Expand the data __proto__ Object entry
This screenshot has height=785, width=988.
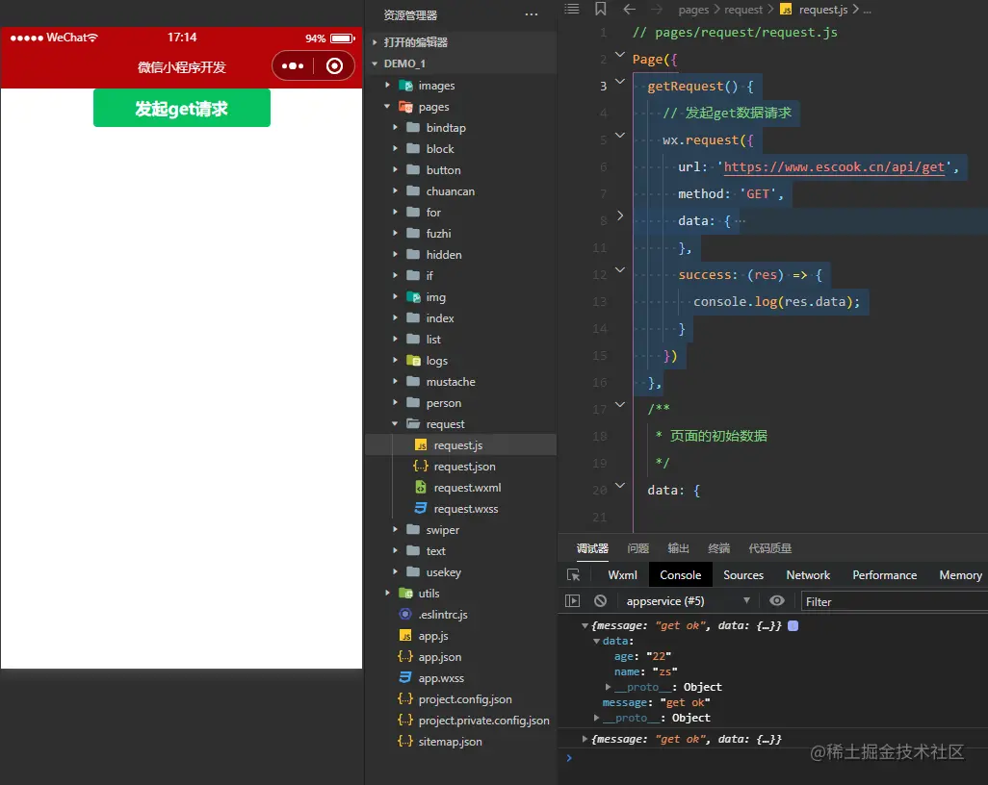click(x=608, y=687)
